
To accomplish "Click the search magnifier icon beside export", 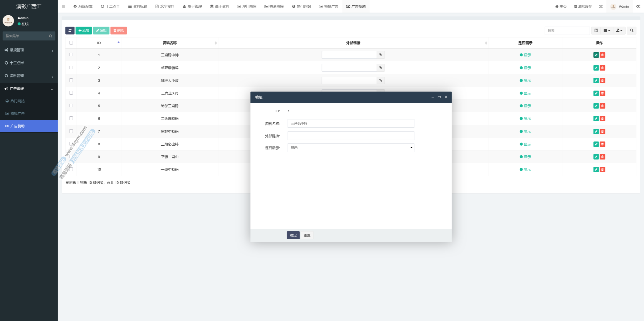I will (631, 30).
